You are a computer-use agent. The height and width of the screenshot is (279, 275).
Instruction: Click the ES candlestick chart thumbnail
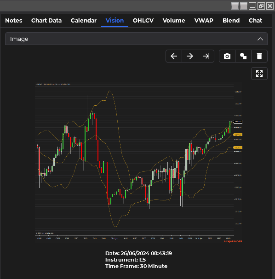(x=139, y=163)
